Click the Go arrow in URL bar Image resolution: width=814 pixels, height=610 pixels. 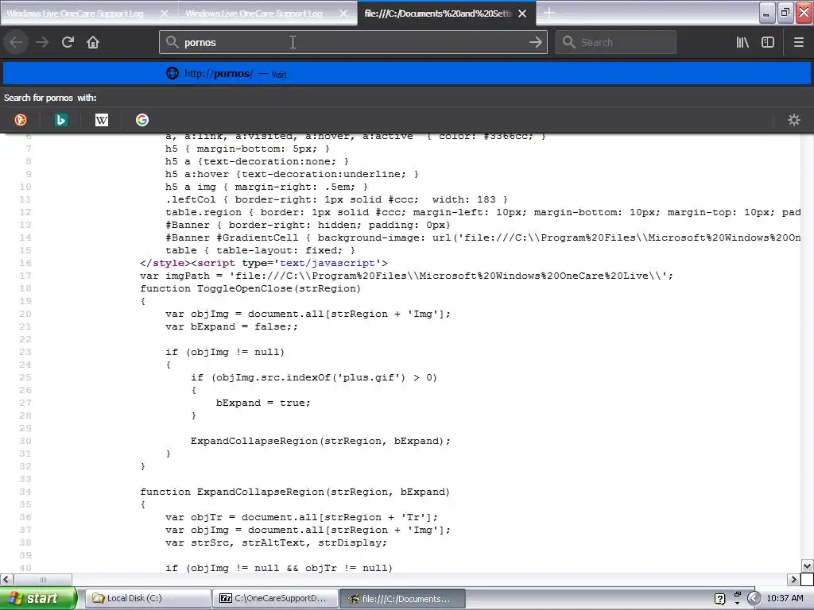(535, 42)
